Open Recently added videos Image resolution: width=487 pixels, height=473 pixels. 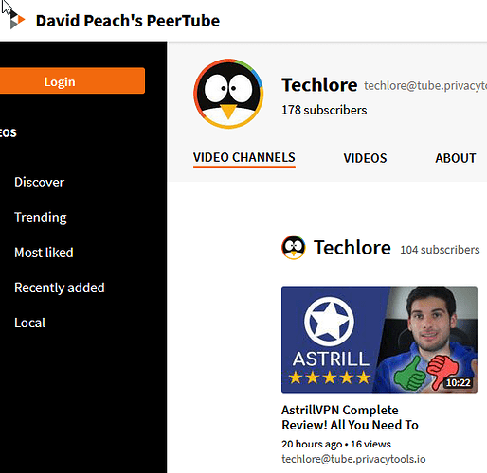click(x=60, y=288)
